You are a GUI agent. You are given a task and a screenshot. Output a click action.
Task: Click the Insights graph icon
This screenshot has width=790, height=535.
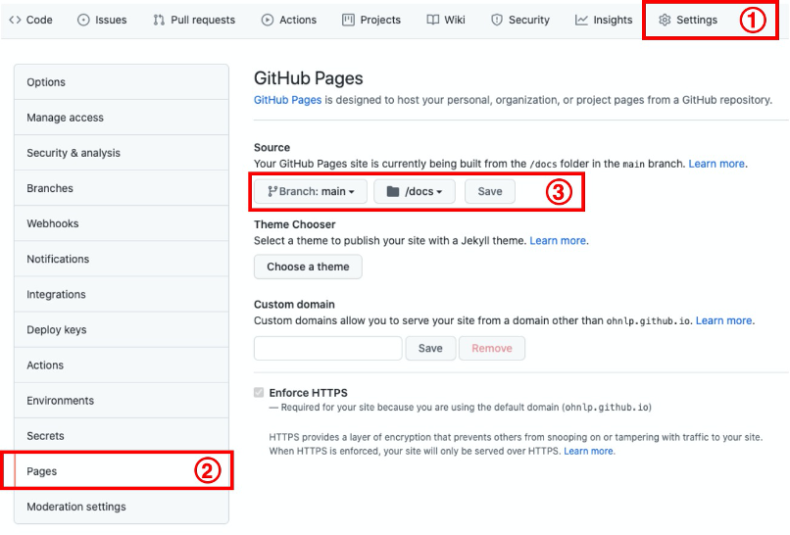pos(581,20)
